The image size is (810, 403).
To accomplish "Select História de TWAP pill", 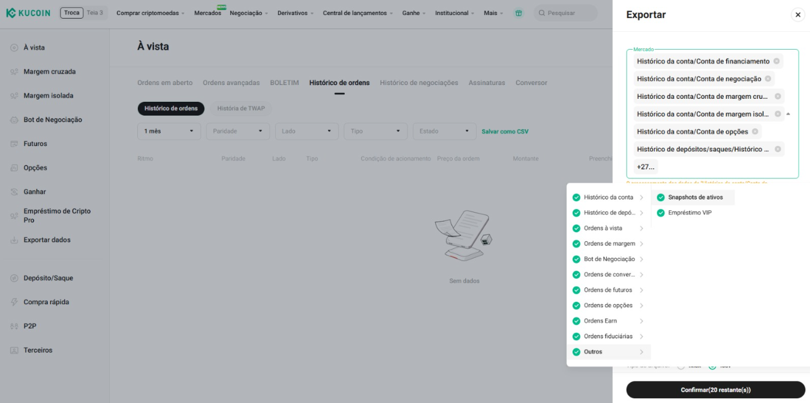I will pyautogui.click(x=240, y=108).
